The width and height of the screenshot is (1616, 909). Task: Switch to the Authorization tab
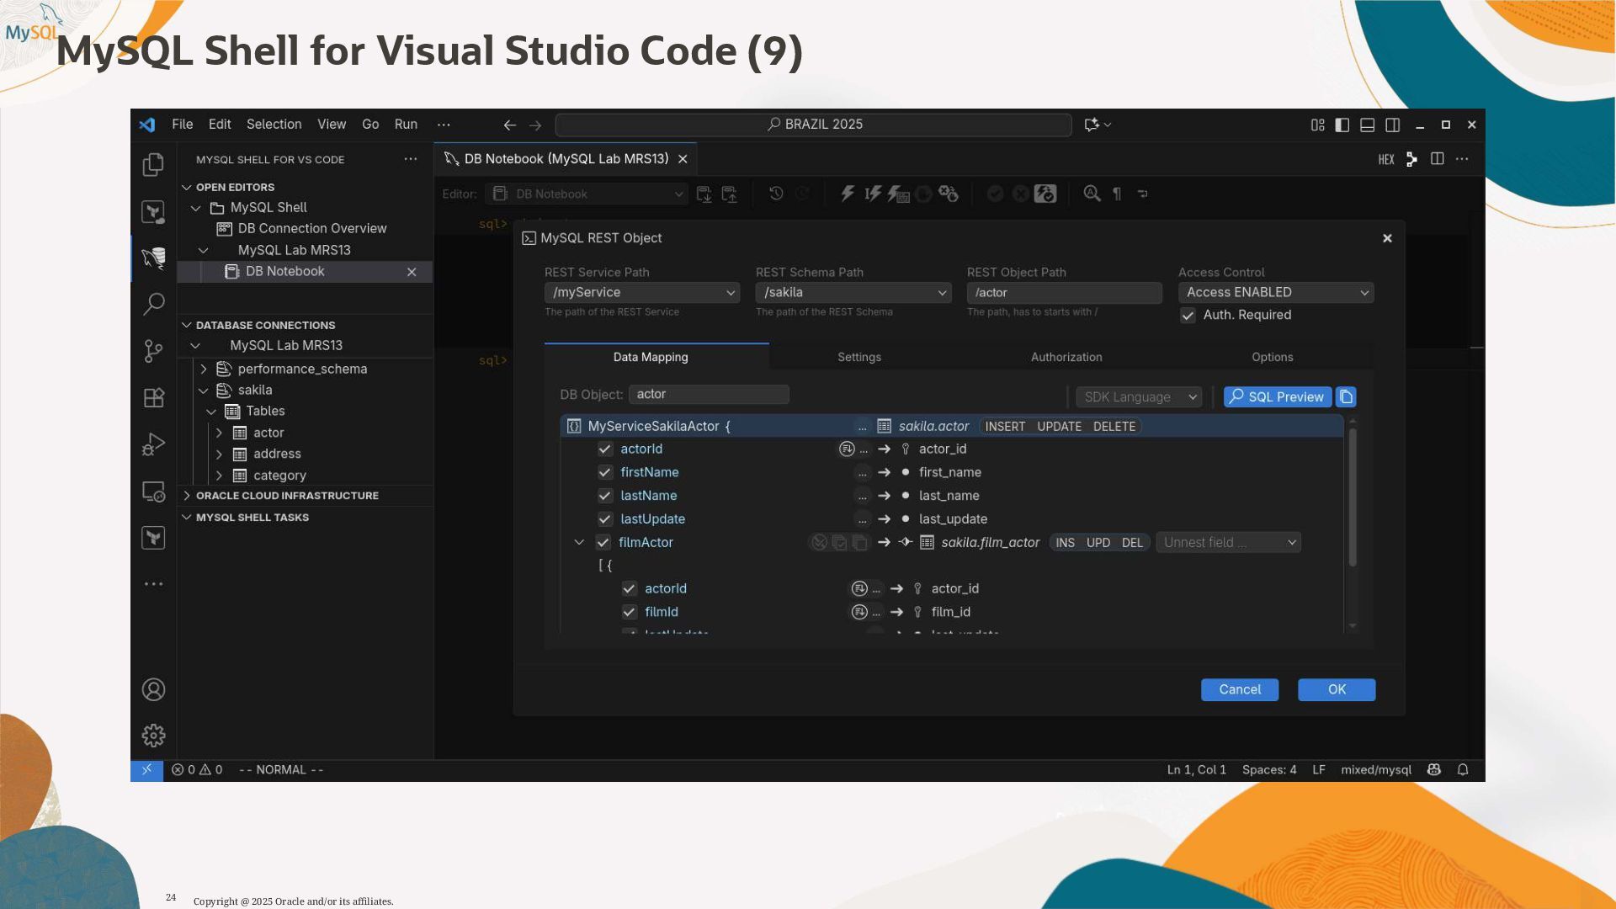click(1066, 357)
